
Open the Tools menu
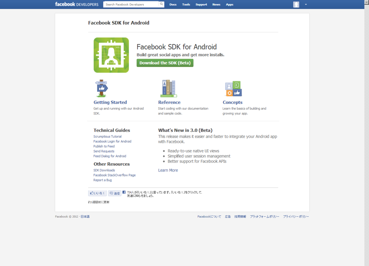point(186,4)
